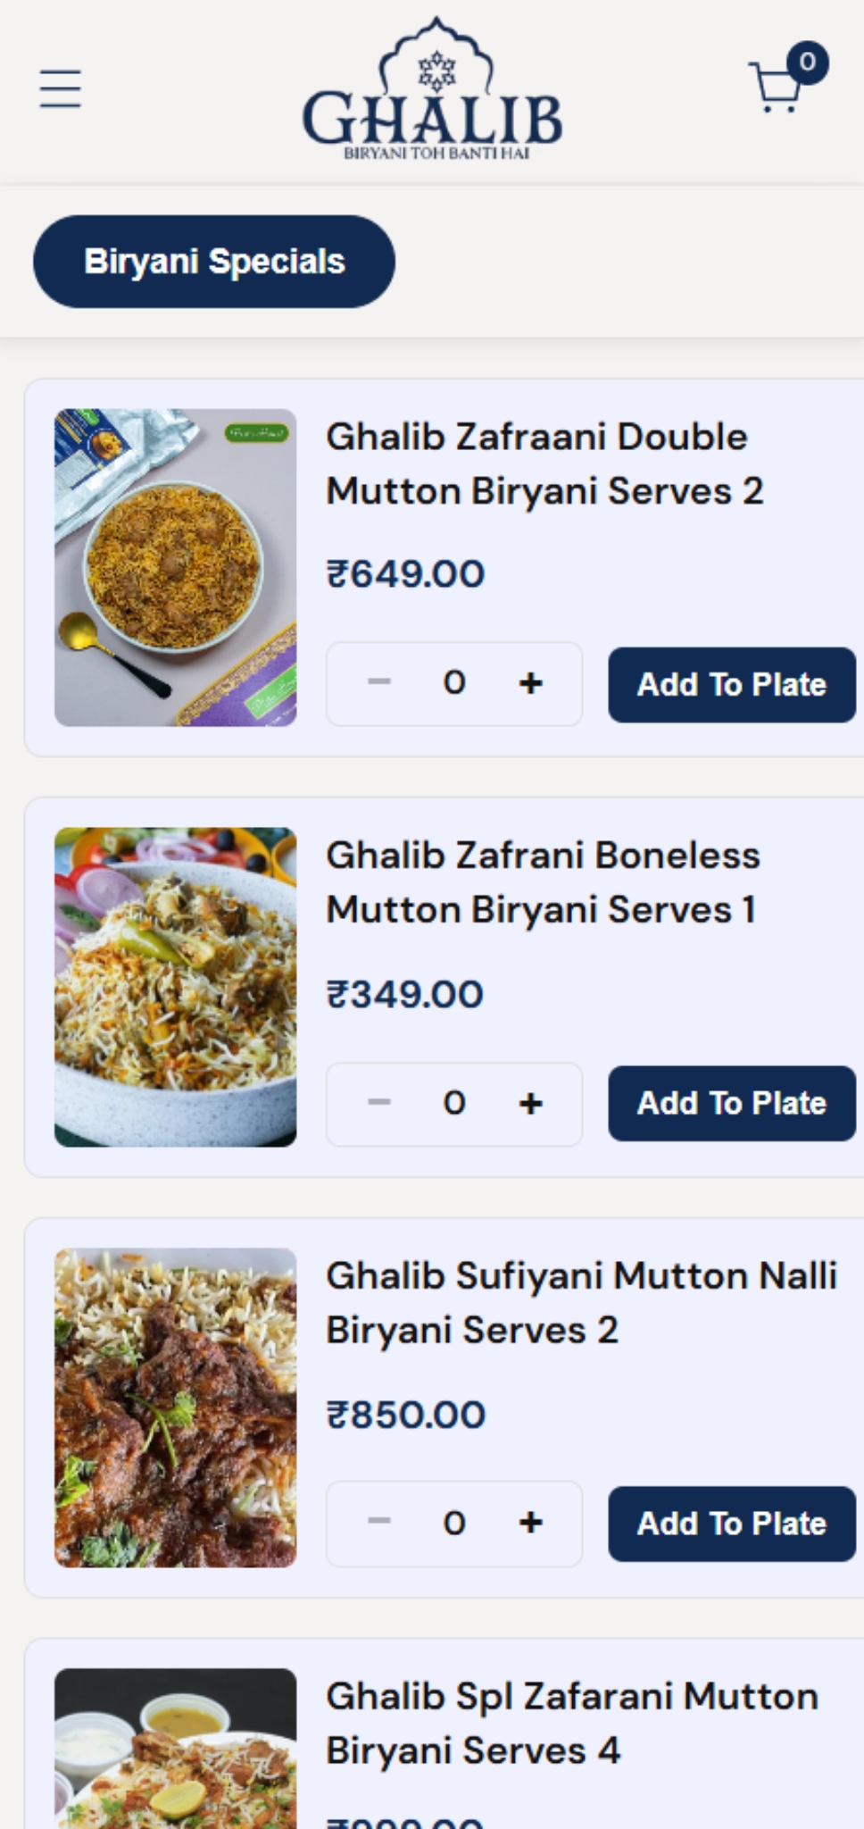Add Zafrani Boneless Mutton Biryani to plate
The image size is (864, 1829).
(731, 1104)
